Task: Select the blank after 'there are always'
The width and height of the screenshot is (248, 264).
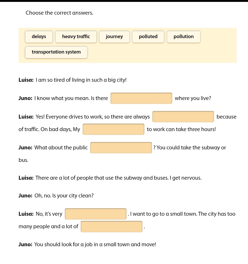Action: coord(183,117)
